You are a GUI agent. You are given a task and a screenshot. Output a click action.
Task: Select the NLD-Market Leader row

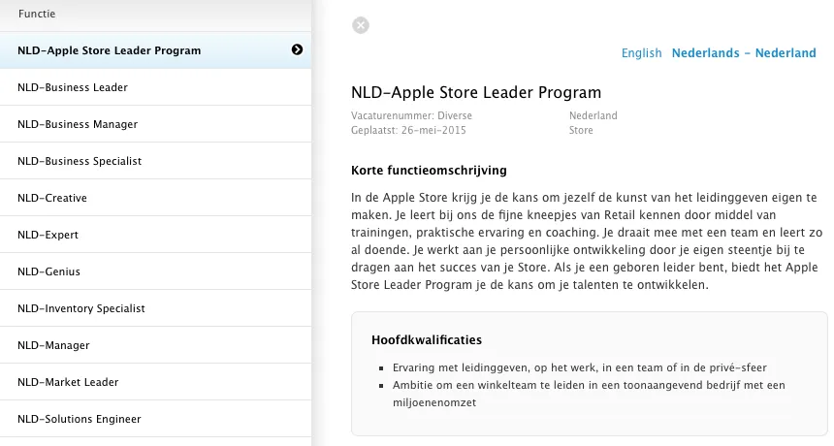155,382
